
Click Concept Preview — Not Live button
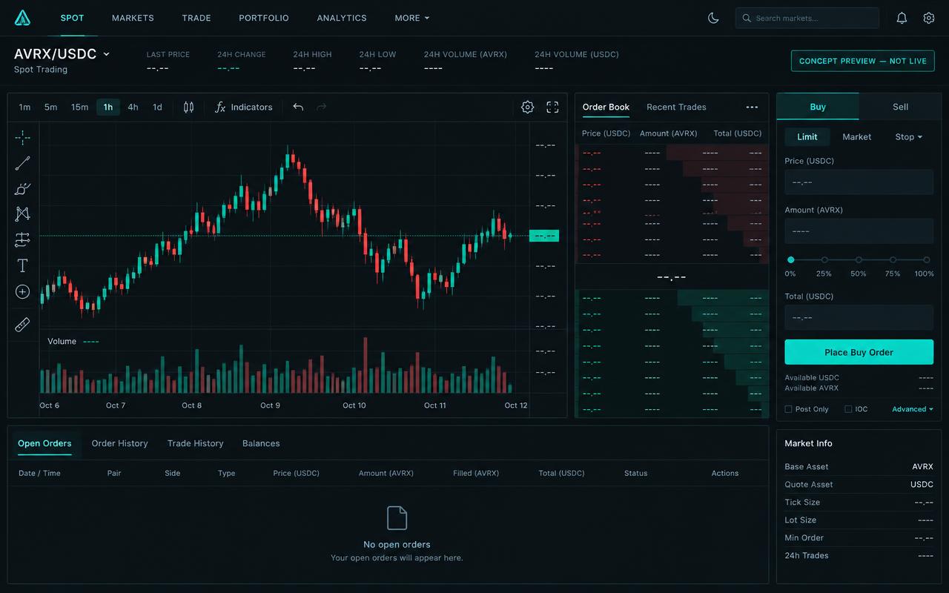pyautogui.click(x=863, y=61)
